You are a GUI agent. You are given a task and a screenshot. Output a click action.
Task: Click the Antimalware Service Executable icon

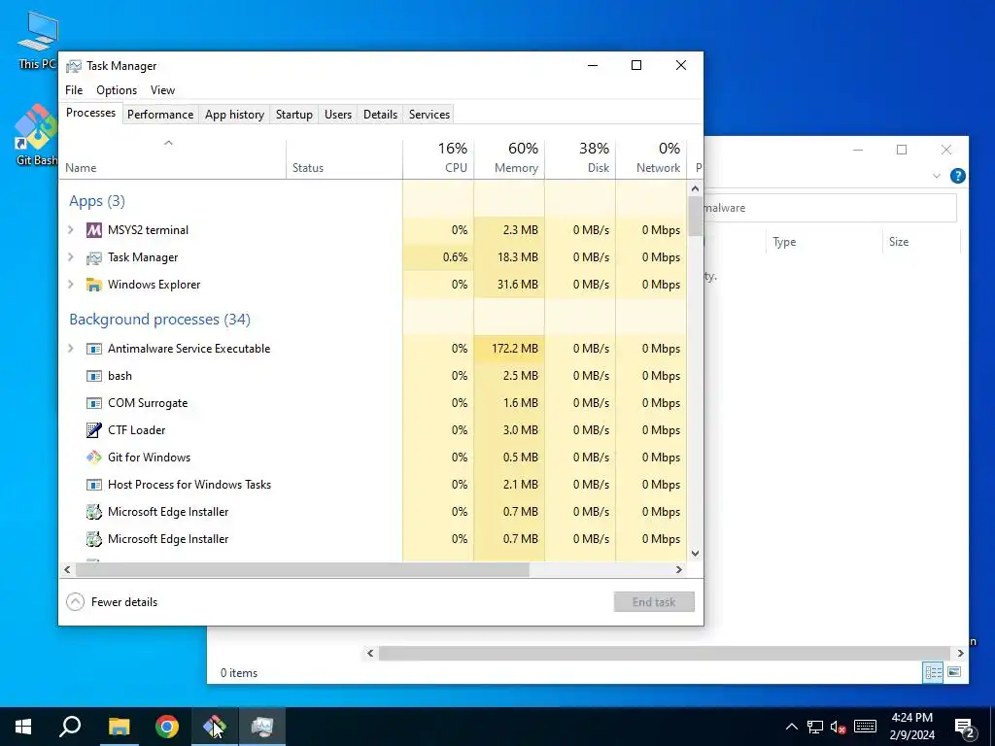(94, 349)
